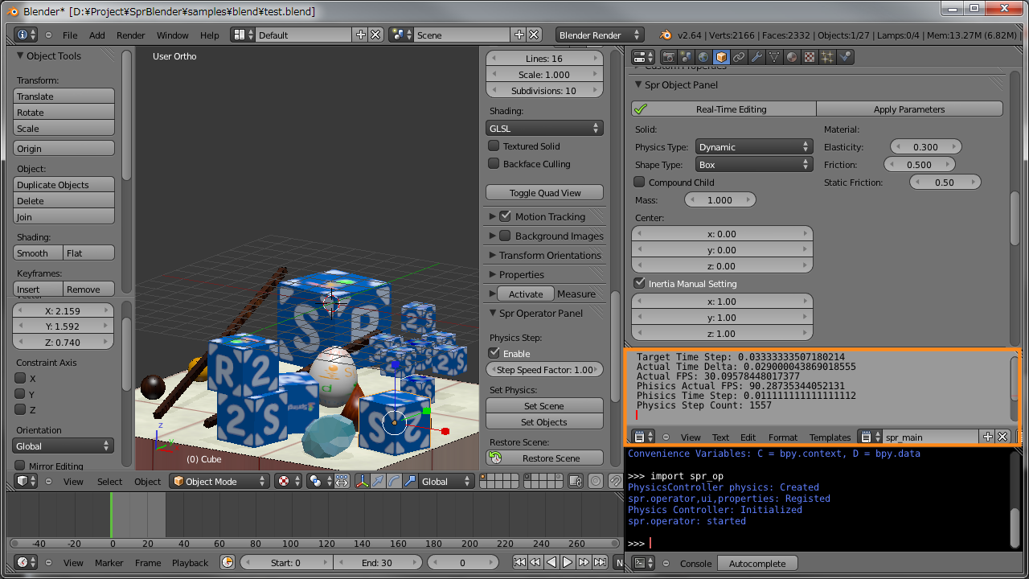
Task: Open the Physics properties tab icon
Action: (x=845, y=57)
